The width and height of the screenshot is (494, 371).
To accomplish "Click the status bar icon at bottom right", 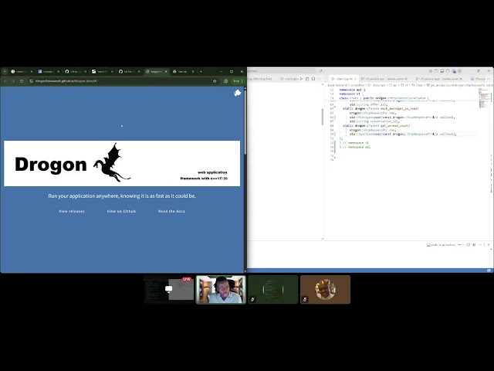I will (x=489, y=271).
